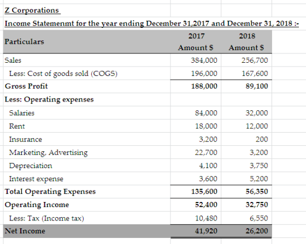Select Sales value 256,700
306x244 pixels.
(255, 61)
